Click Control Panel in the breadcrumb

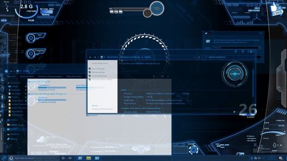(113, 57)
